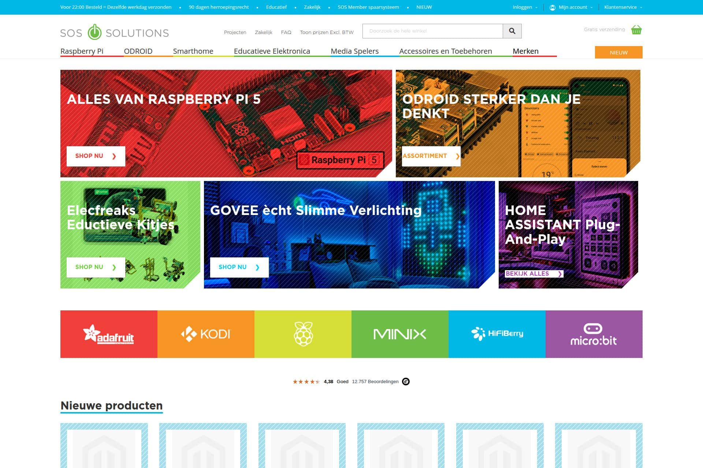703x468 pixels.
Task: Click the ODROID STERKER DAN JE DENKT heading
Action: [491, 106]
